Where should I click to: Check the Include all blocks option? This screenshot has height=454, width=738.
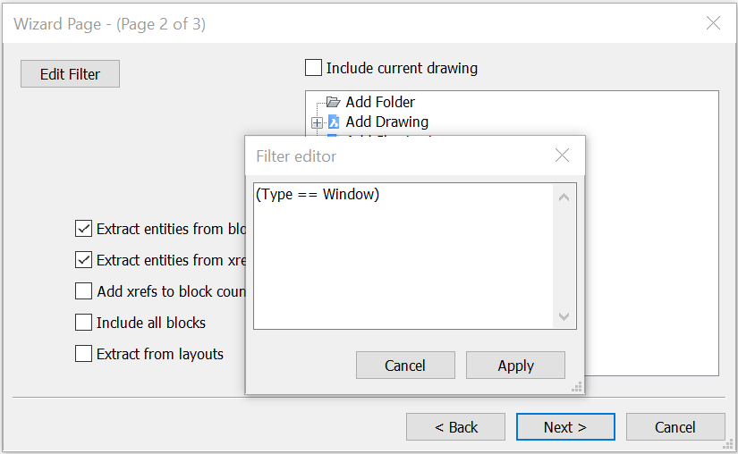click(x=83, y=323)
